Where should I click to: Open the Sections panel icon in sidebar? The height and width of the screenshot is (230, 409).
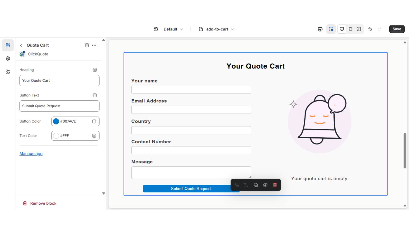8,45
